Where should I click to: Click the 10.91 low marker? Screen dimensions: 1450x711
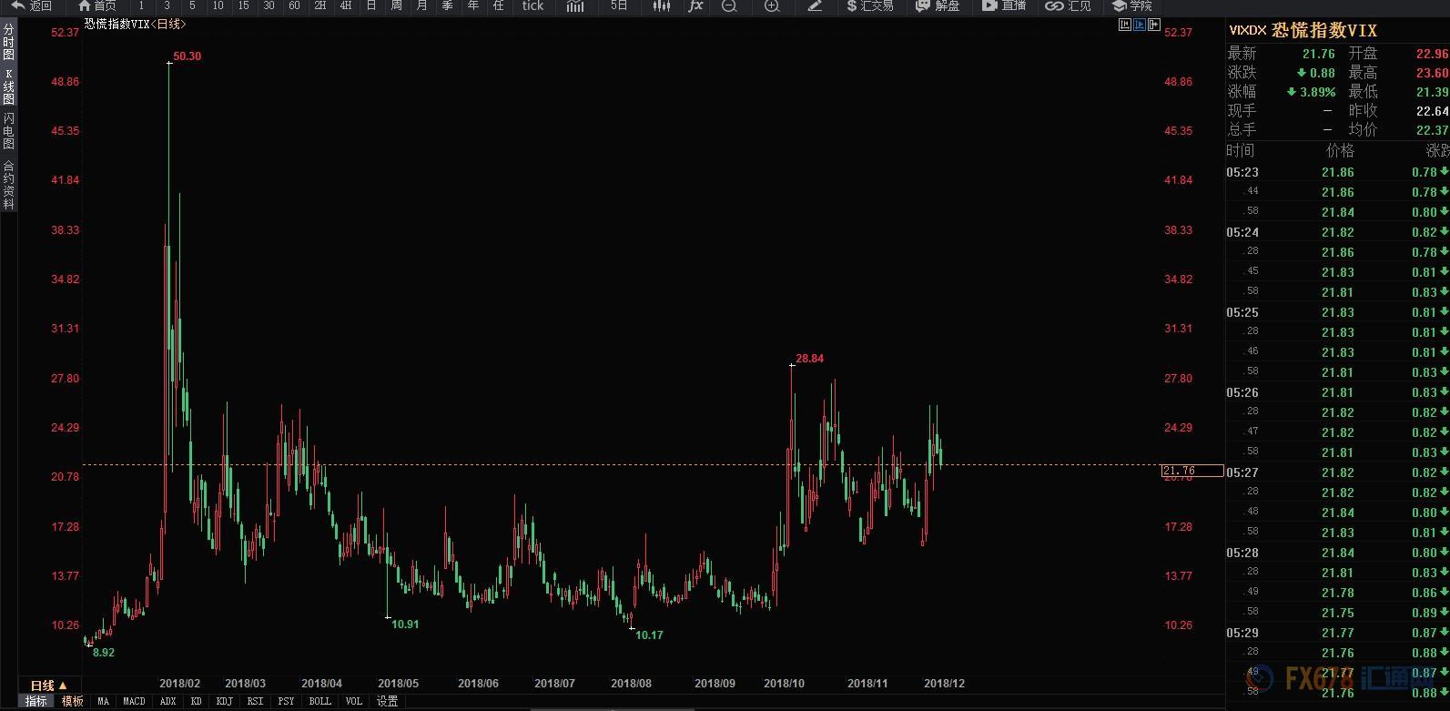[x=405, y=625]
